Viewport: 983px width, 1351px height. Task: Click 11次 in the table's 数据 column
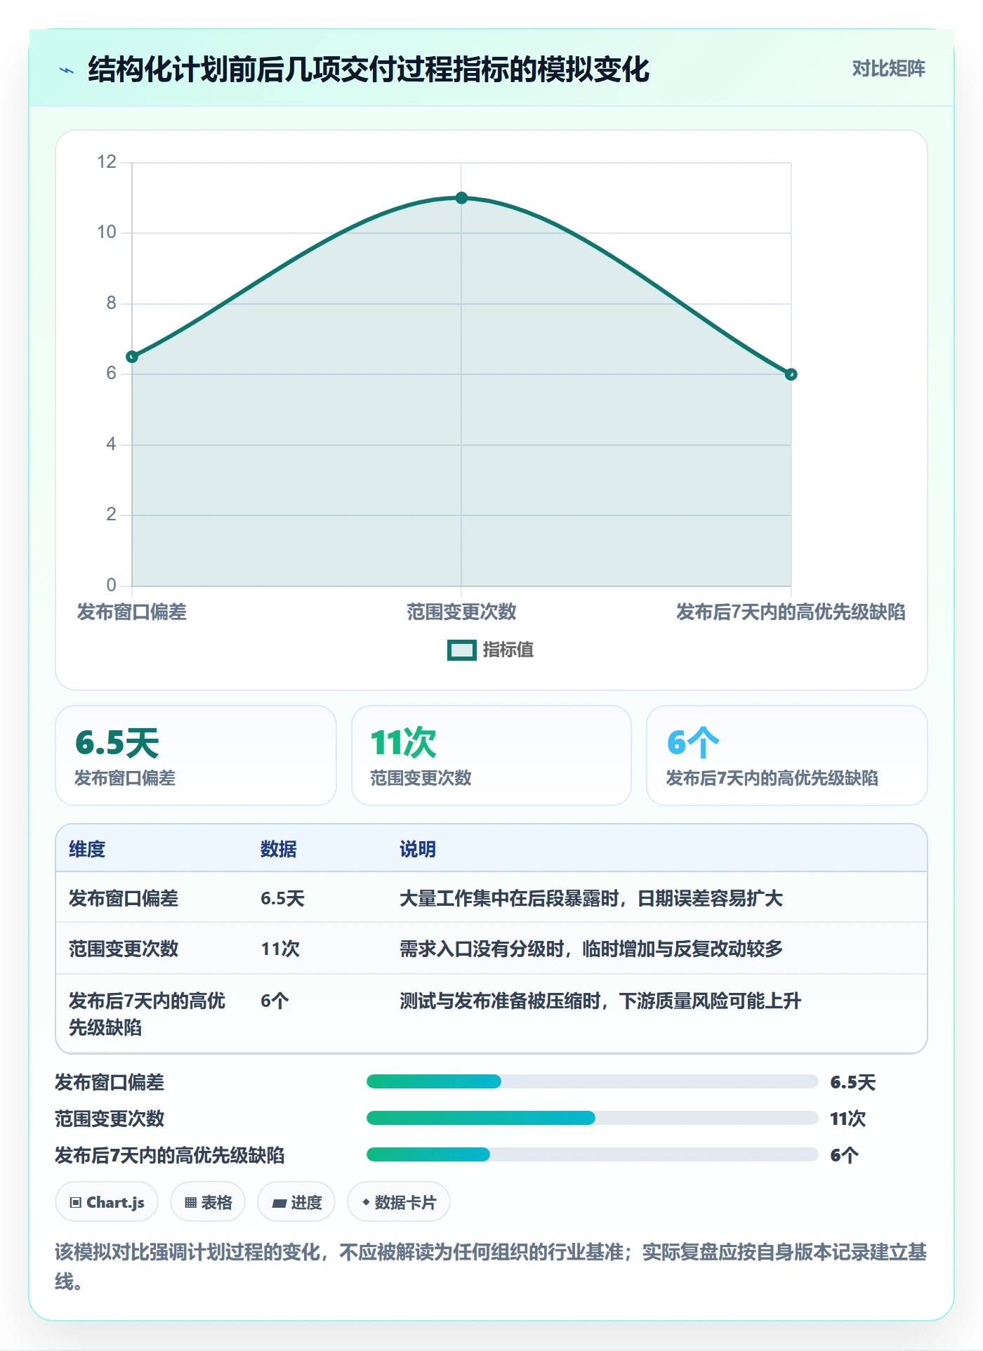click(280, 949)
